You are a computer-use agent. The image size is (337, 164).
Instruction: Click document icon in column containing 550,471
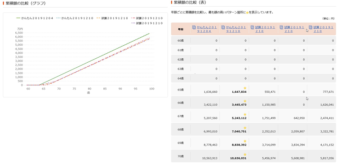tap(252, 27)
